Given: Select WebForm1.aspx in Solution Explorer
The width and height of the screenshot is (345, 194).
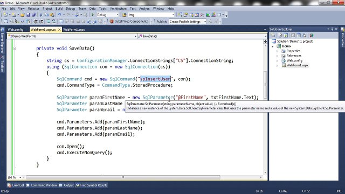Looking at the screenshot, I should [x=297, y=65].
